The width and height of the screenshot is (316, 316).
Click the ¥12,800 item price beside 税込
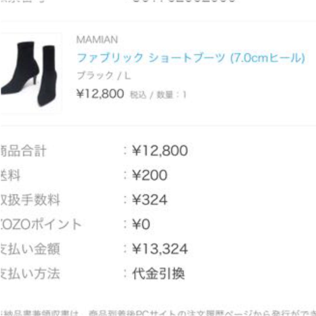pyautogui.click(x=100, y=94)
